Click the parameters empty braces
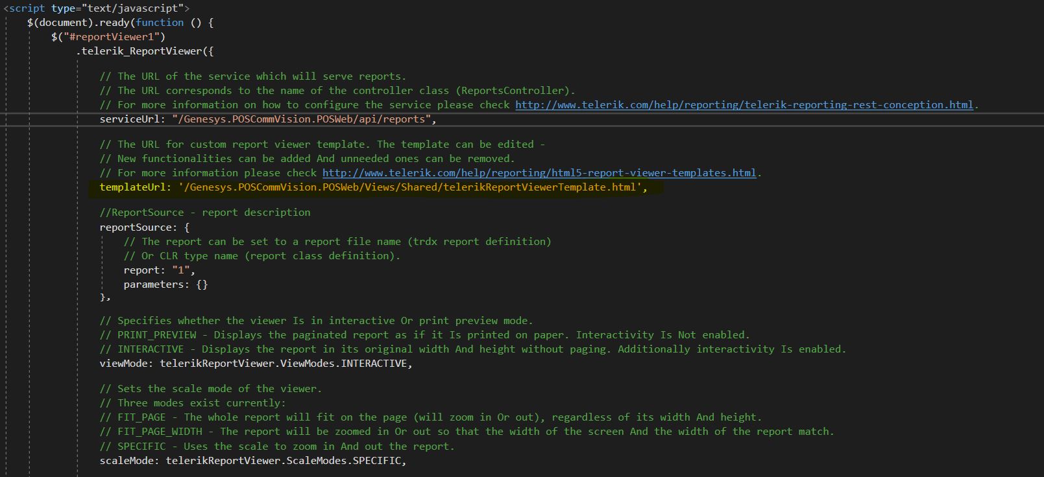 click(201, 285)
